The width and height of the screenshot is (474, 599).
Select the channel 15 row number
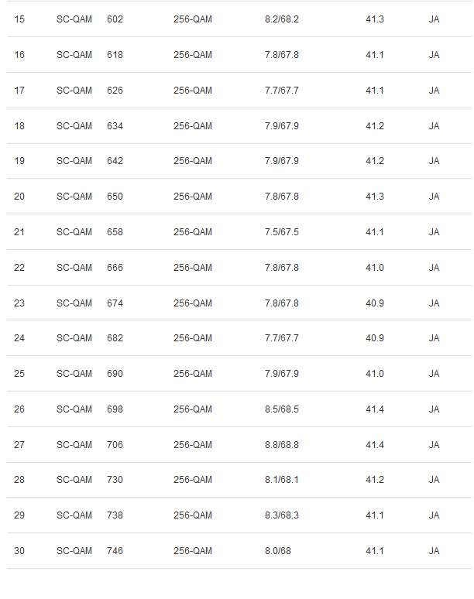point(19,19)
